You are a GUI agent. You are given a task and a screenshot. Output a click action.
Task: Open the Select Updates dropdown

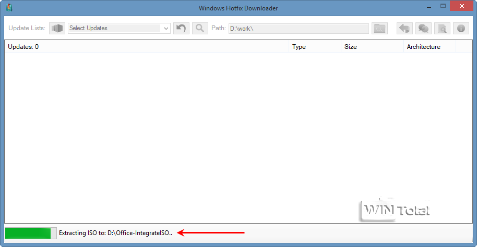119,28
